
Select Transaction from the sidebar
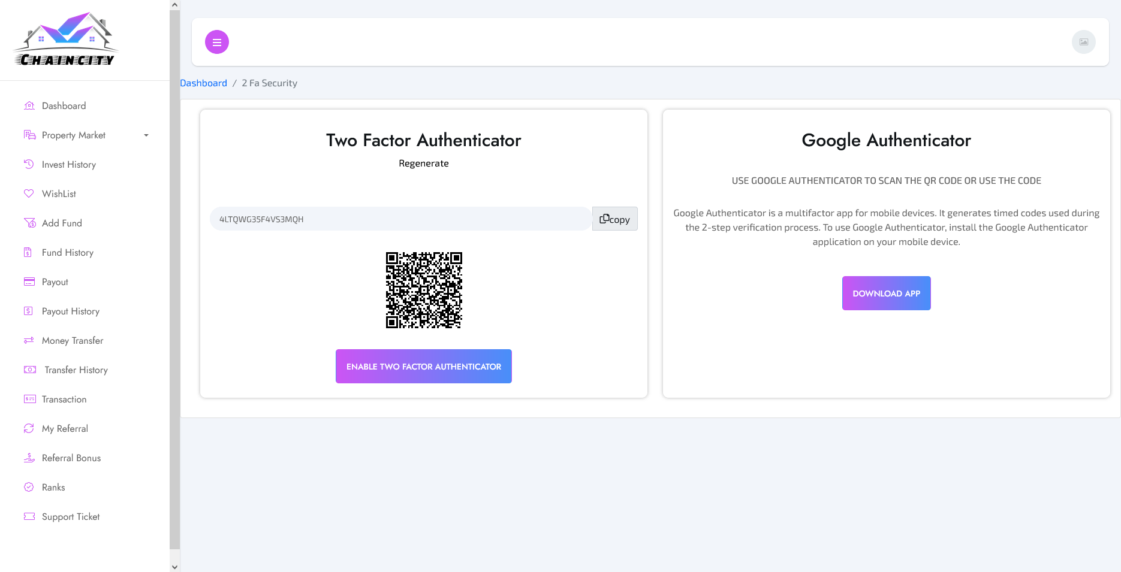click(x=64, y=400)
